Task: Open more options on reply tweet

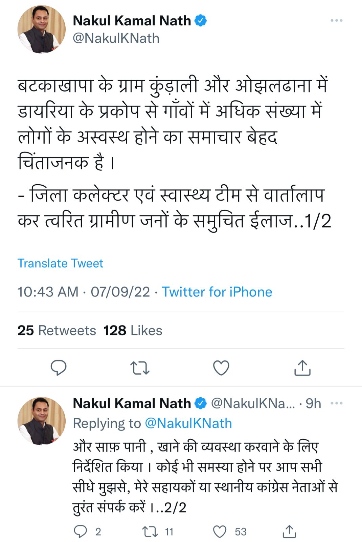Action: pos(336,403)
